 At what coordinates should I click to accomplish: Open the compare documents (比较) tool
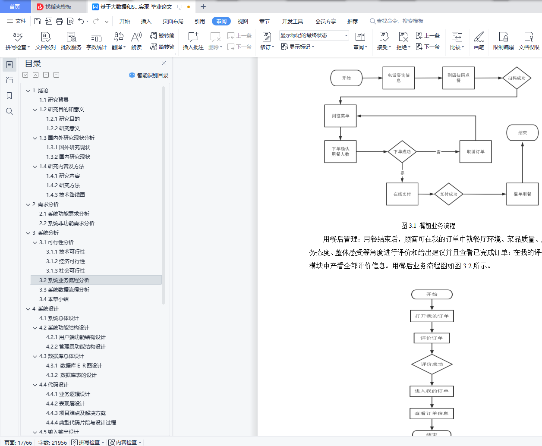457,41
